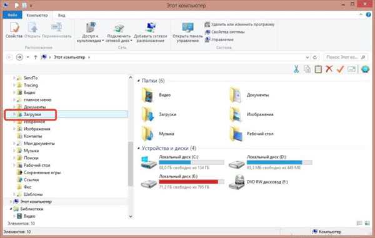Select Контакты in the navigation tree
The image size is (375, 238).
pos(32,136)
